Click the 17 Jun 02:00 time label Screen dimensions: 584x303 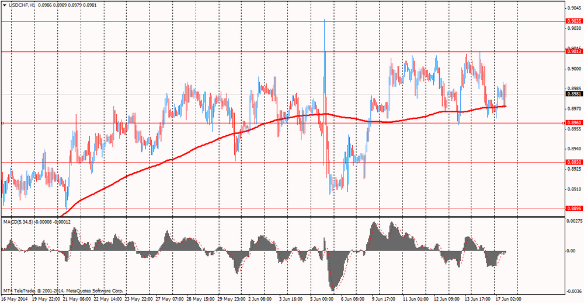(509, 299)
